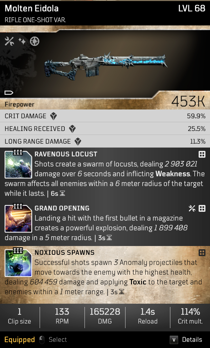Click the Noxious Spawns mod thumbnail

pos(18,263)
